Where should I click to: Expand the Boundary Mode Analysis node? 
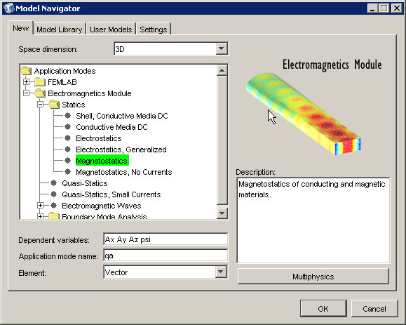(40, 216)
